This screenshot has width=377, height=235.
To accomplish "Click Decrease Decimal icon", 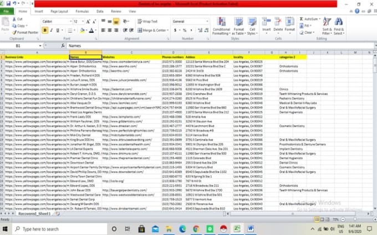I will (x=206, y=30).
